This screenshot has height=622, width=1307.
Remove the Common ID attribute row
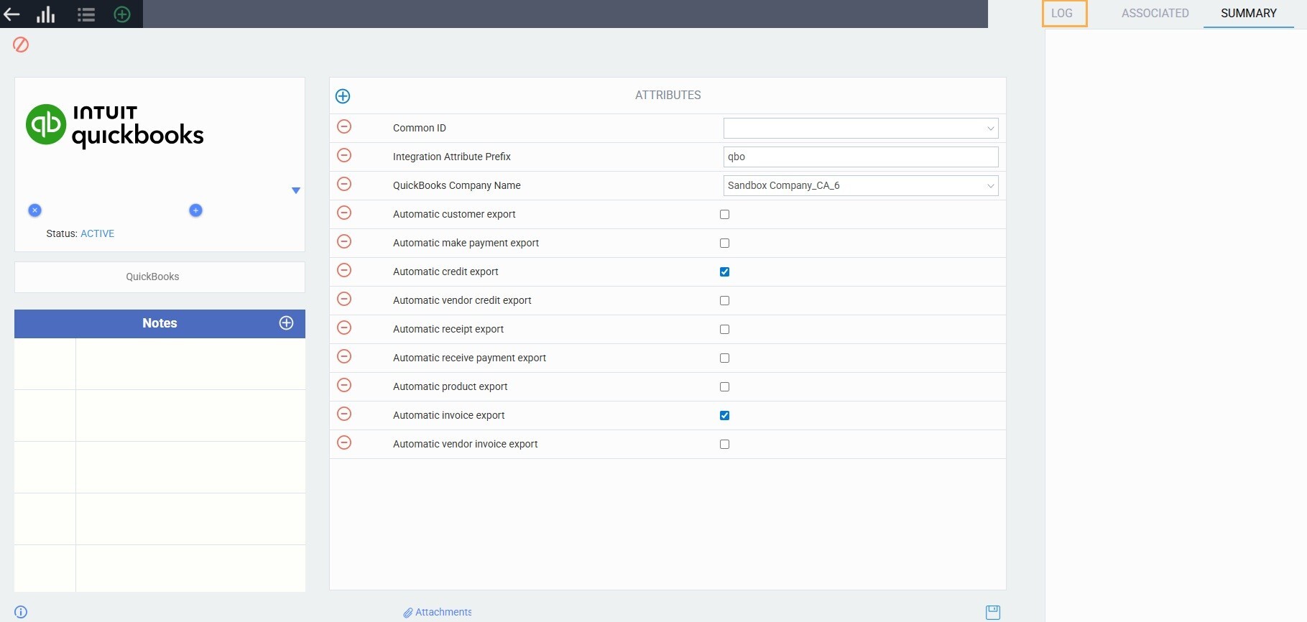(344, 127)
